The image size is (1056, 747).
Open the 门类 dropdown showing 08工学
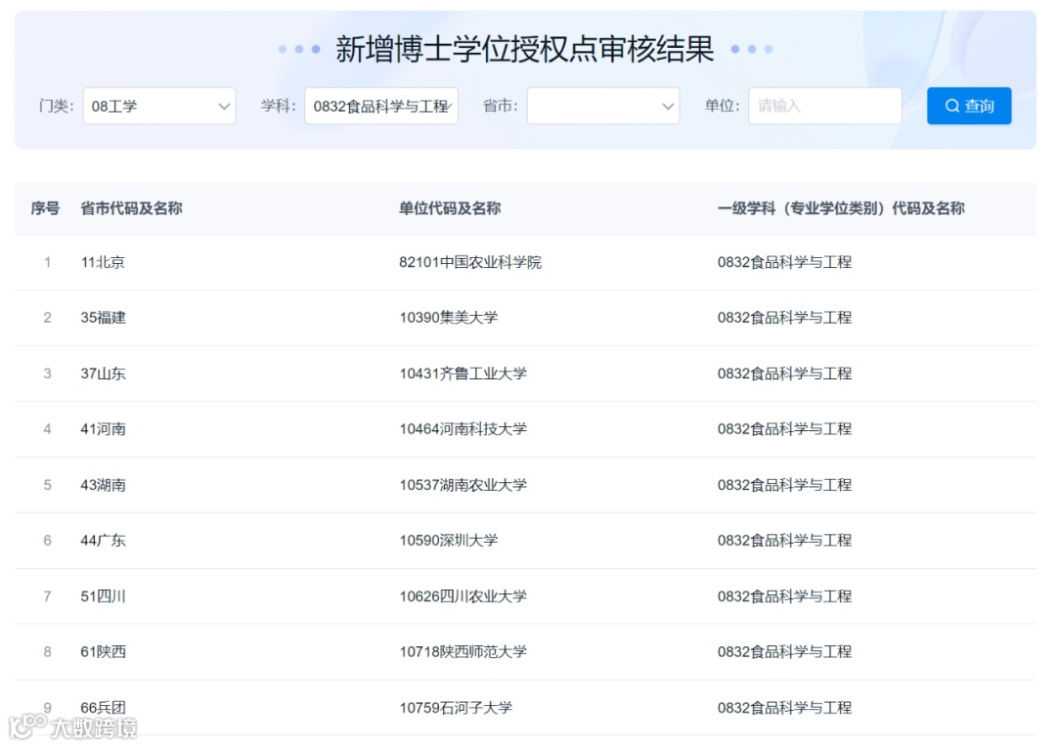pos(159,106)
